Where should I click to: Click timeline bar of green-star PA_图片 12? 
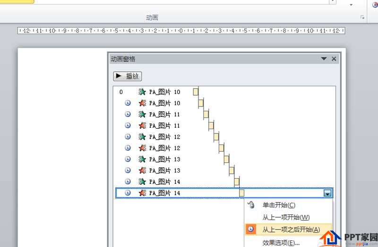216,137
